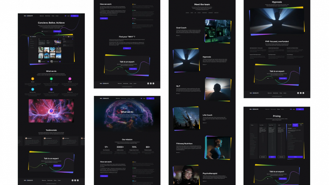Click Read more under Find your WHY
The image size is (329, 185).
pos(127,48)
